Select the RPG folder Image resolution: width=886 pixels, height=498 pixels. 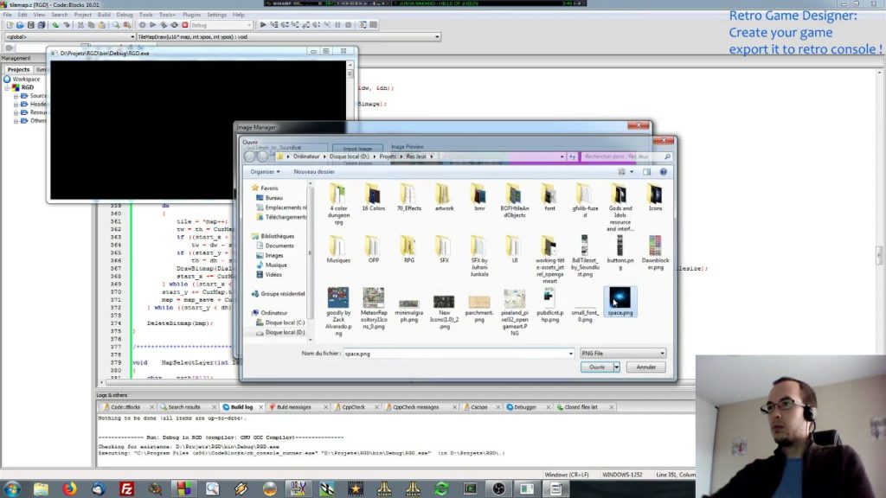point(408,250)
